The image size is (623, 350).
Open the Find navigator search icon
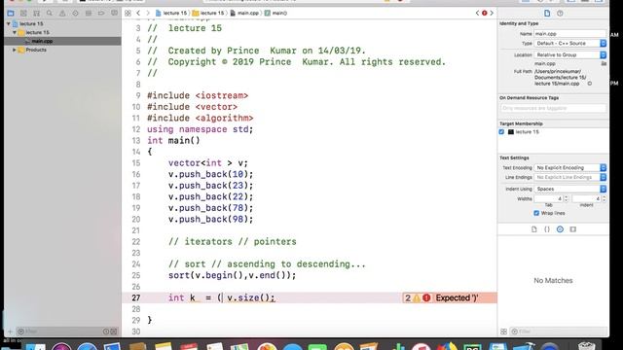click(x=50, y=13)
